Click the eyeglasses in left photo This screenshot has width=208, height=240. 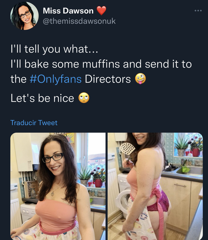point(53,157)
